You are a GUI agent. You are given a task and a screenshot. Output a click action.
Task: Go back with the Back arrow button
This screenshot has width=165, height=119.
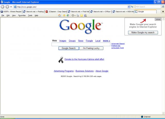[x=3, y=7]
